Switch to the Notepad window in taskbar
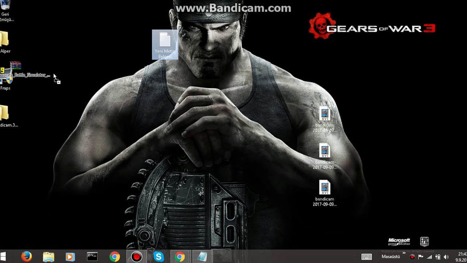 202,257
